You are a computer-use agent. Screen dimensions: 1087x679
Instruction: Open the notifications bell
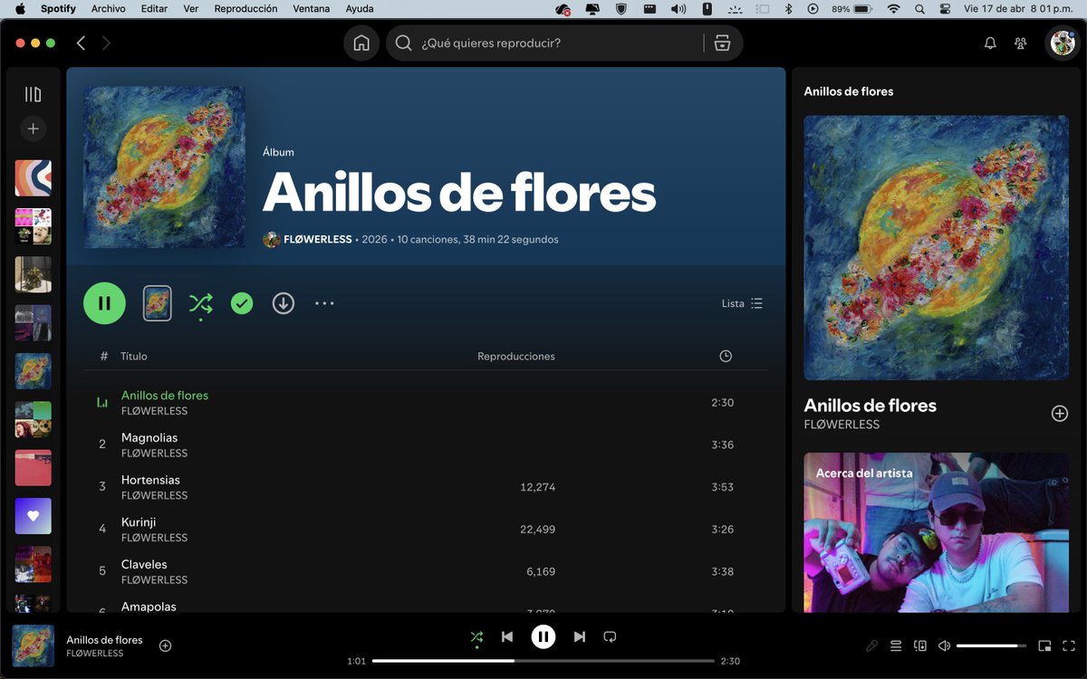click(x=990, y=43)
